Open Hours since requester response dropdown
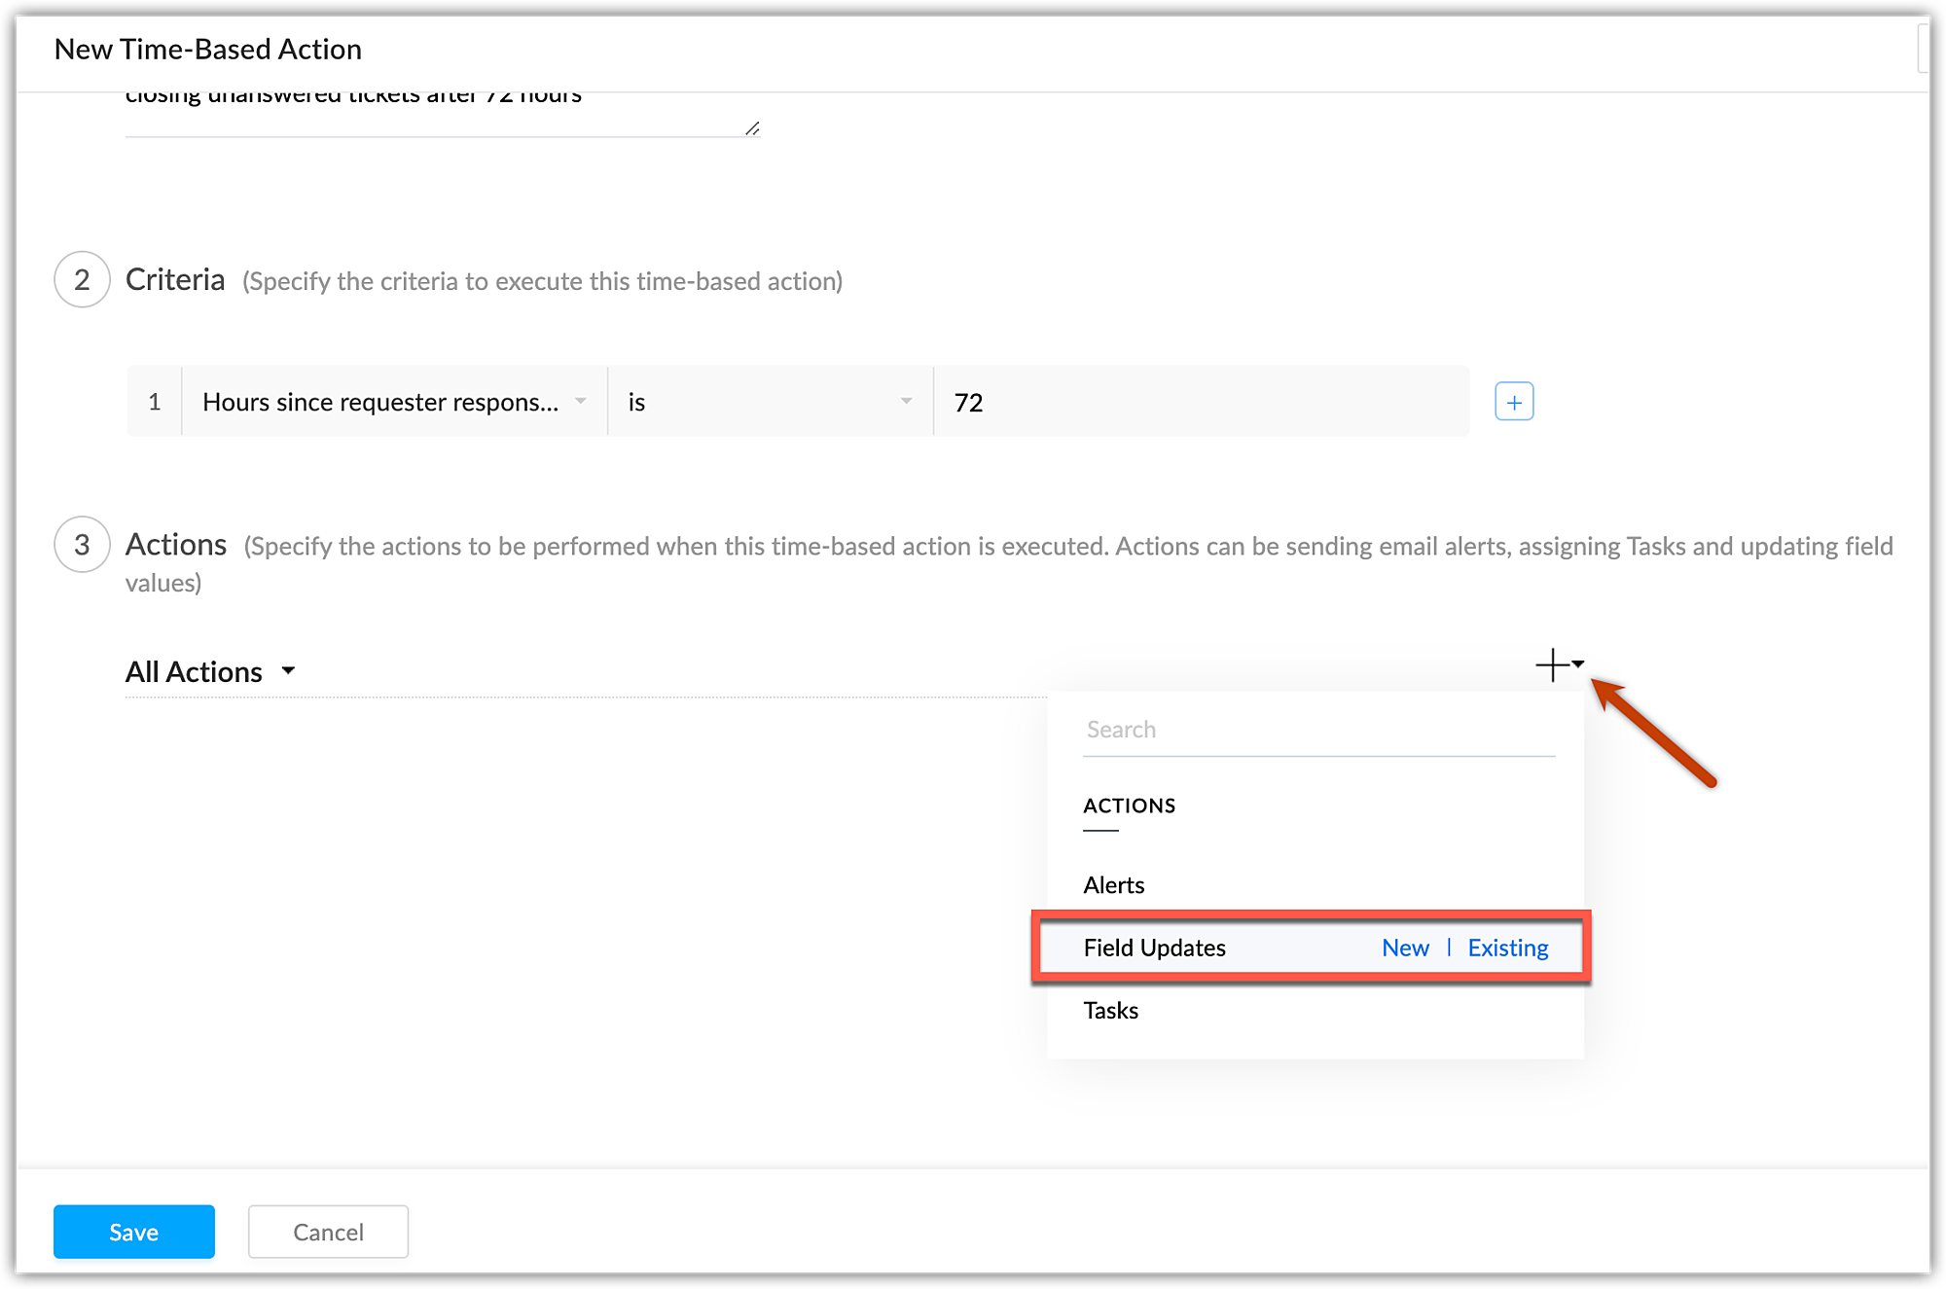1946x1289 pixels. pyautogui.click(x=394, y=402)
